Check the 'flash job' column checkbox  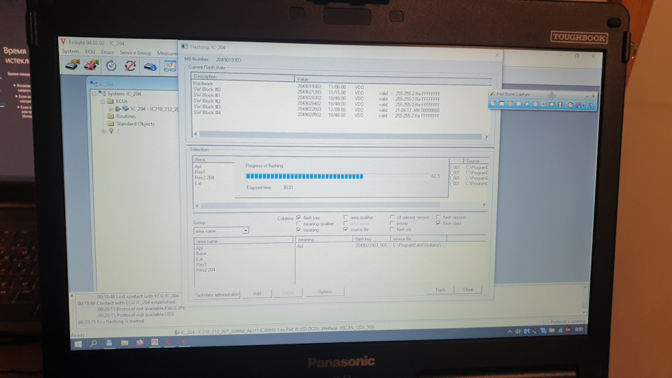click(392, 230)
